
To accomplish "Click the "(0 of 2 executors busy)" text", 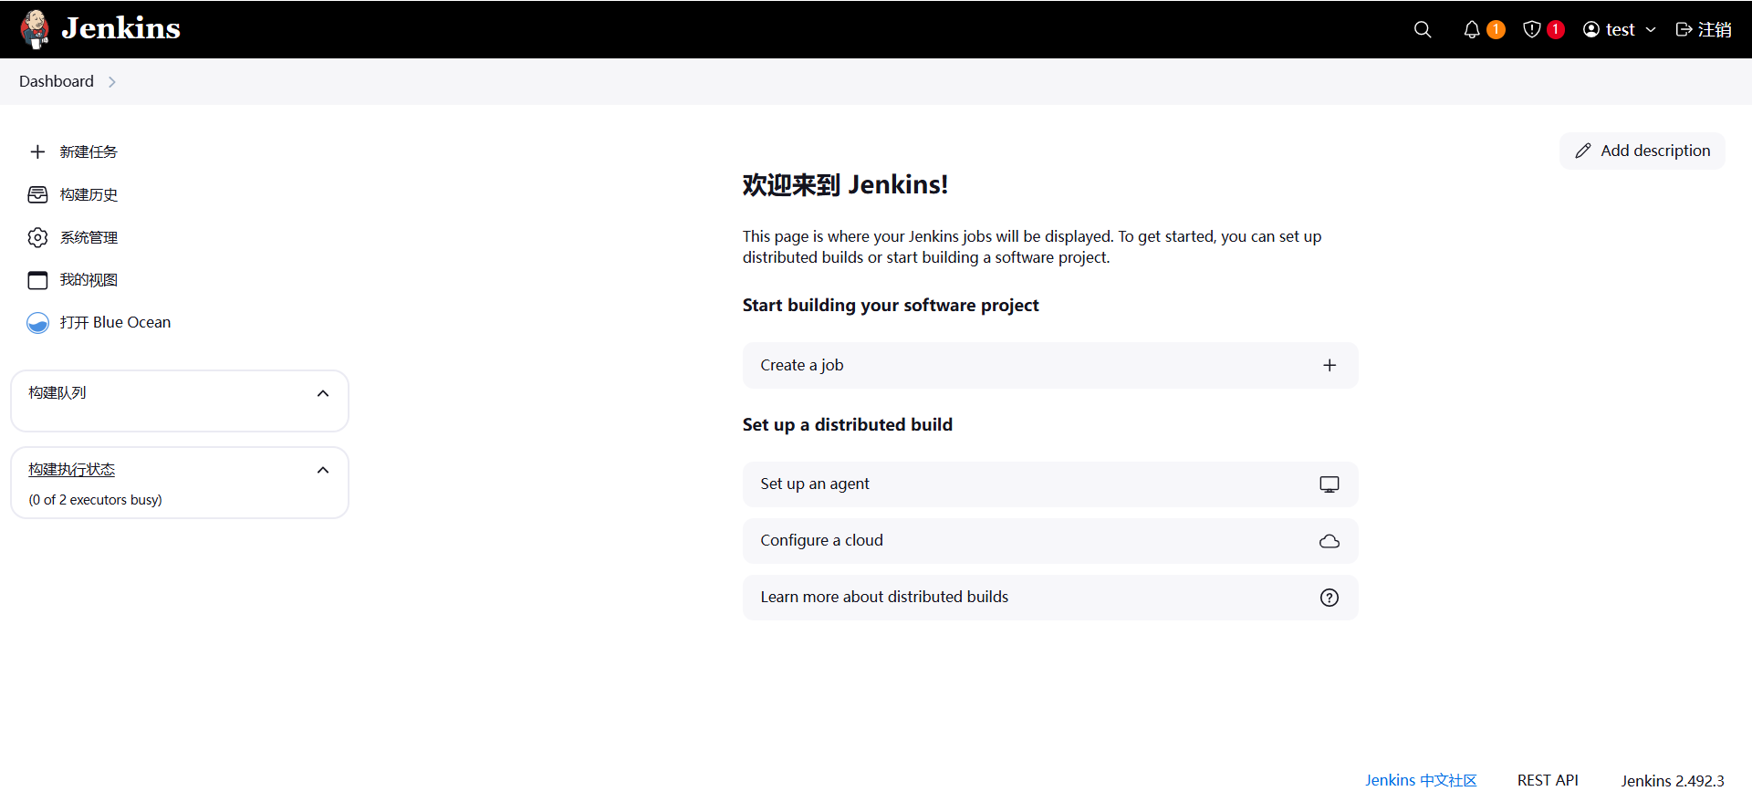I will click(x=95, y=500).
